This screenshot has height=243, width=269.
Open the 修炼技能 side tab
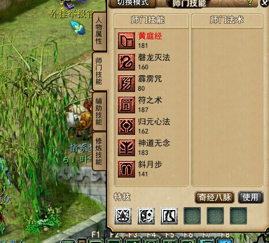tap(99, 152)
